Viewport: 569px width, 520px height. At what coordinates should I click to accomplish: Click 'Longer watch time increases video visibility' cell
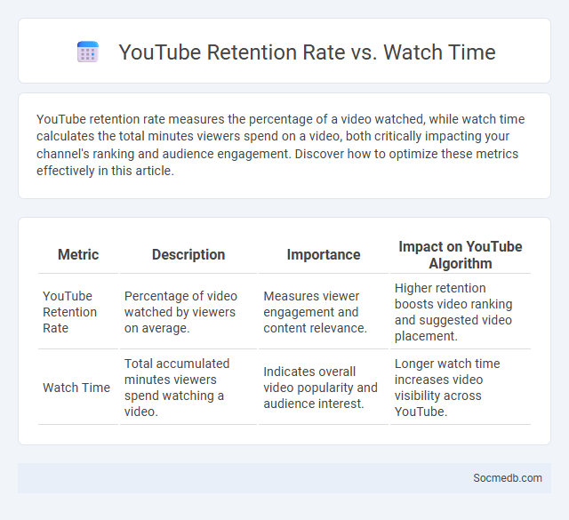click(461, 388)
